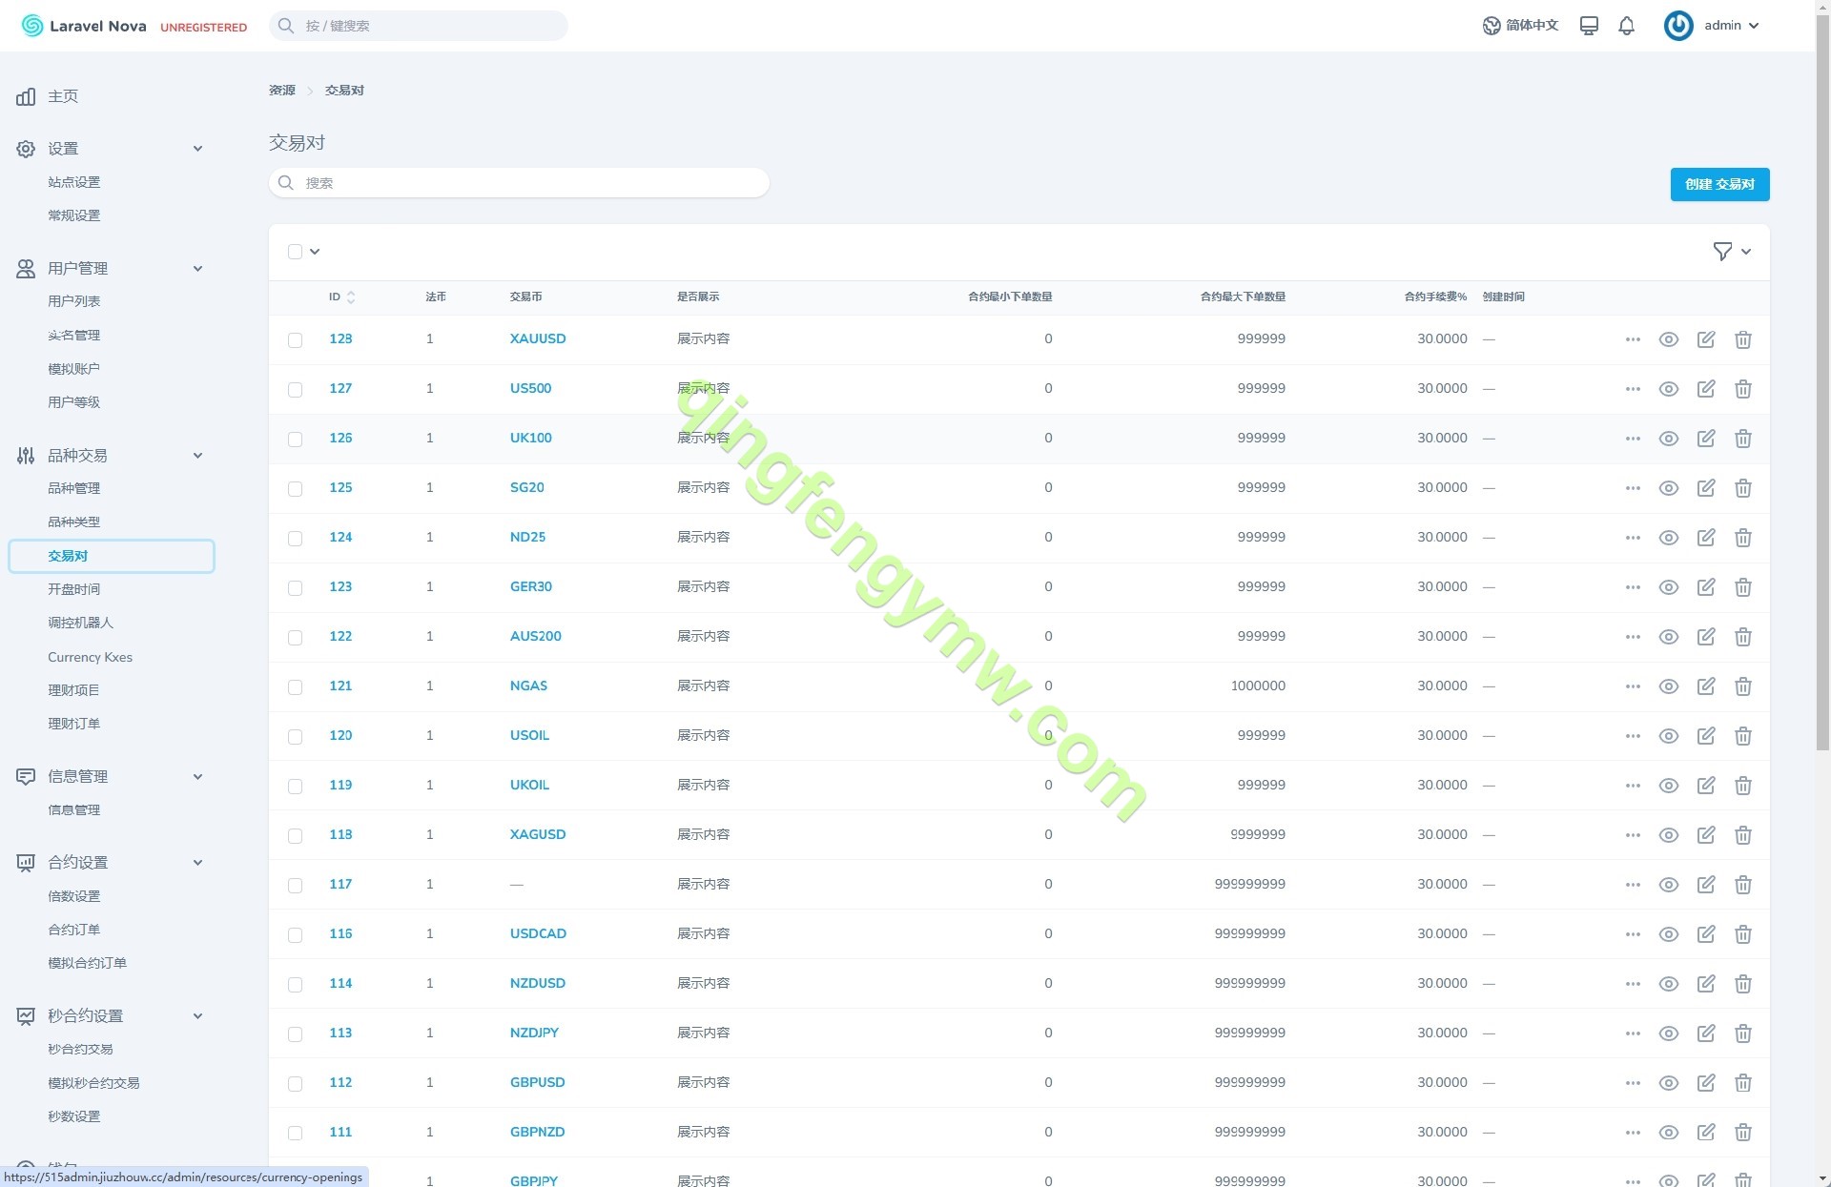Select the checkbox for row 121
The width and height of the screenshot is (1831, 1187).
coord(295,687)
